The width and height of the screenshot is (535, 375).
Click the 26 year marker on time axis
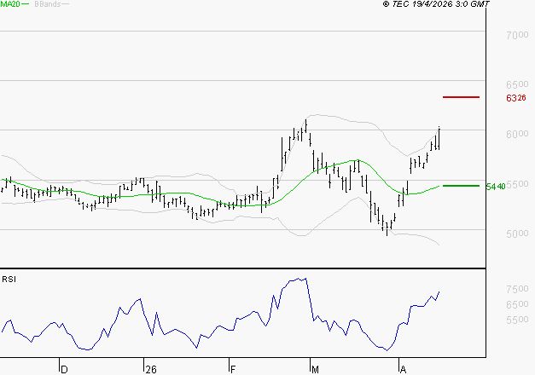pos(151,370)
